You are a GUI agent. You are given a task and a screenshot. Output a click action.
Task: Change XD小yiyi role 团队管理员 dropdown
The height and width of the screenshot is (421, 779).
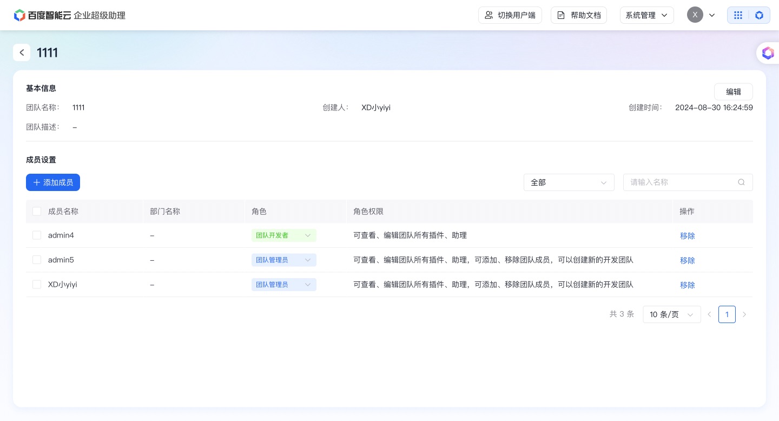[x=284, y=285]
